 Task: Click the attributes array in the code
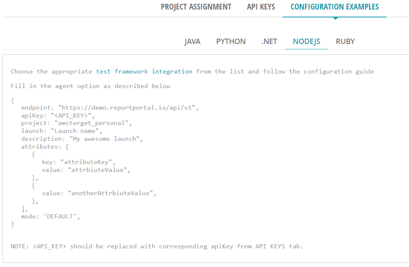coord(44,146)
